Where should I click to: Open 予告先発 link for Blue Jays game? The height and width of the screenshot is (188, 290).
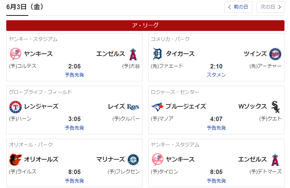point(216,128)
